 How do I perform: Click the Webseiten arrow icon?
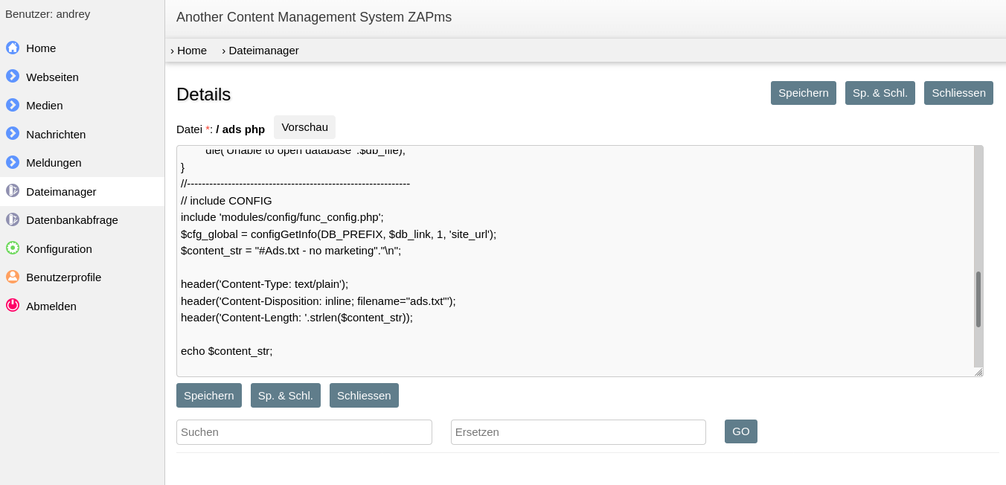tap(13, 76)
